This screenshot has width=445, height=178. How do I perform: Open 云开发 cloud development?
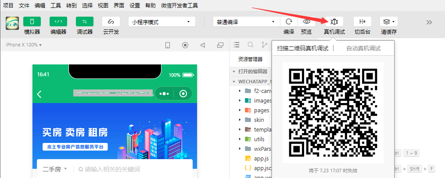(111, 21)
